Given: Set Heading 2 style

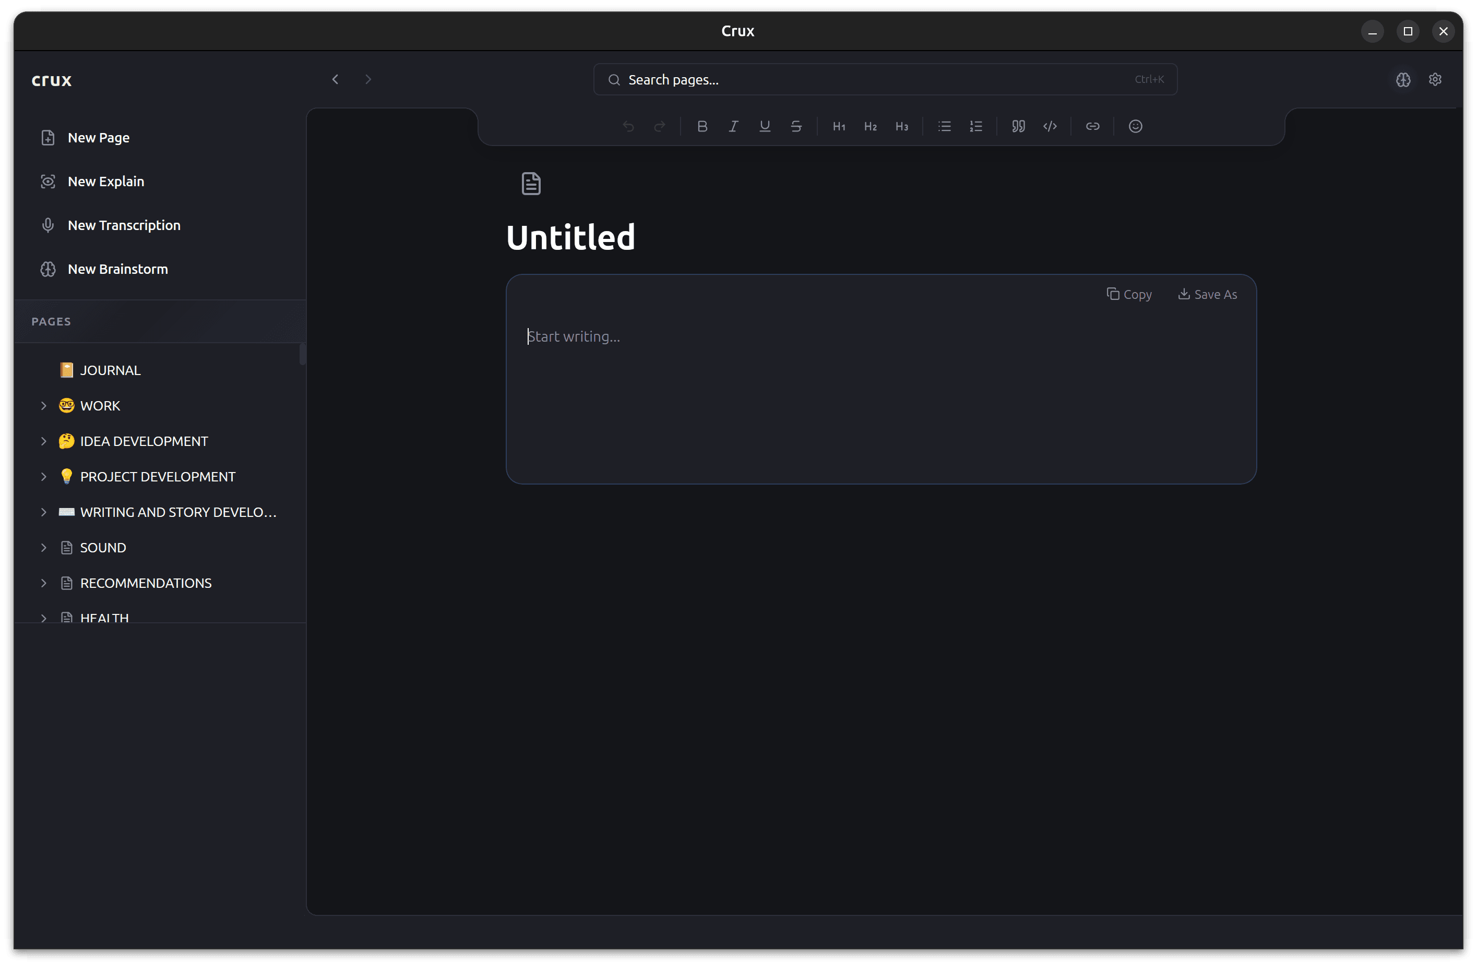Looking at the screenshot, I should coord(870,126).
